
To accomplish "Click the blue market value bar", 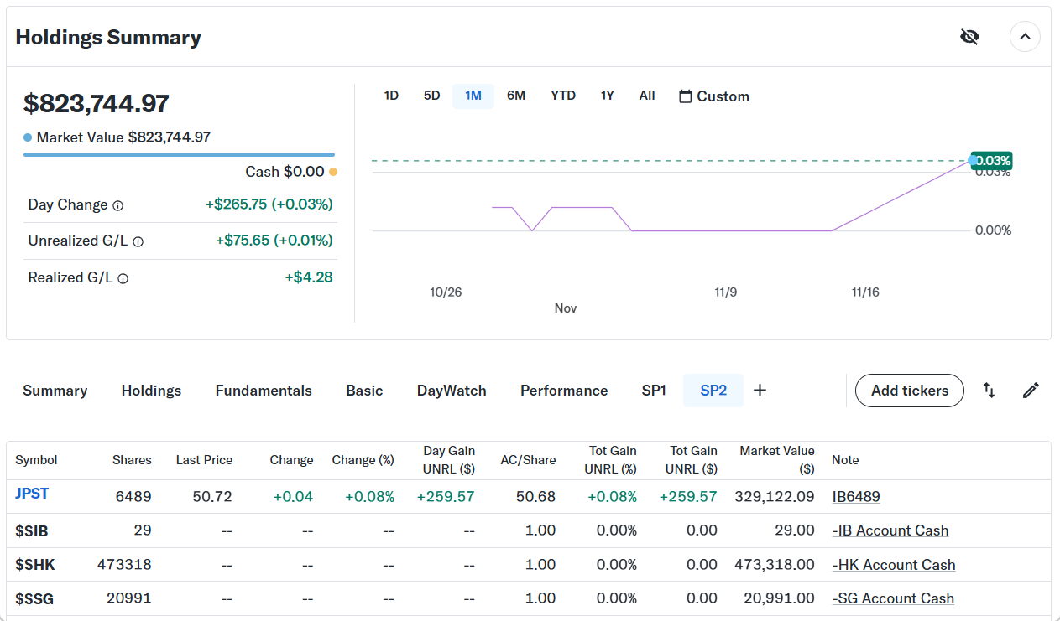I will [x=179, y=154].
